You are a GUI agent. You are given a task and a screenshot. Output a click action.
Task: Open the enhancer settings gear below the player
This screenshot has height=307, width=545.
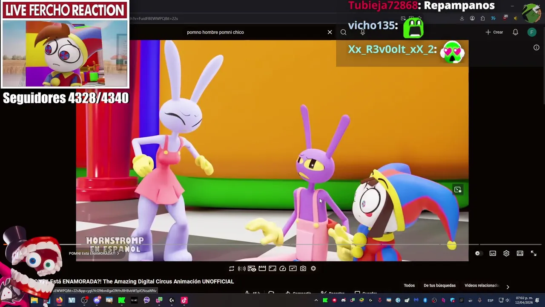click(313, 269)
